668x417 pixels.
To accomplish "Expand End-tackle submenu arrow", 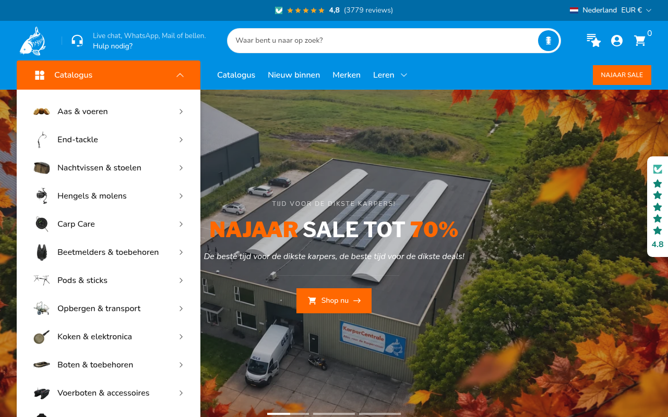I will tap(181, 140).
